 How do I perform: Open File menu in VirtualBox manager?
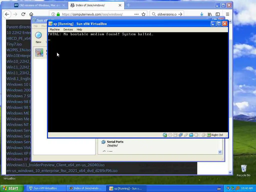point(35,26)
